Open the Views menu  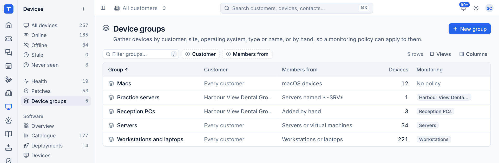(441, 54)
